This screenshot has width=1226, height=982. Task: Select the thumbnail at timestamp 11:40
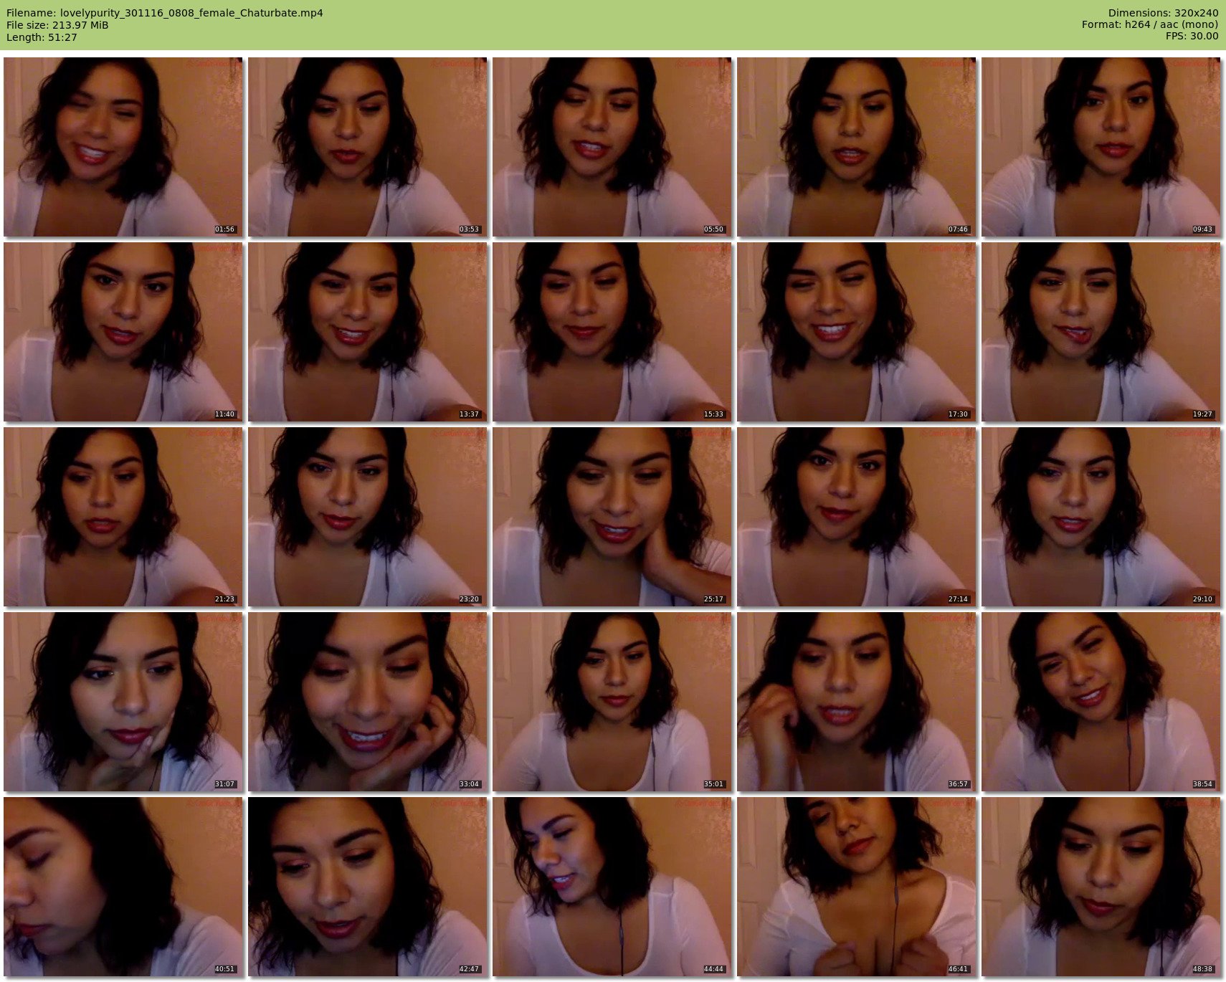tap(123, 332)
